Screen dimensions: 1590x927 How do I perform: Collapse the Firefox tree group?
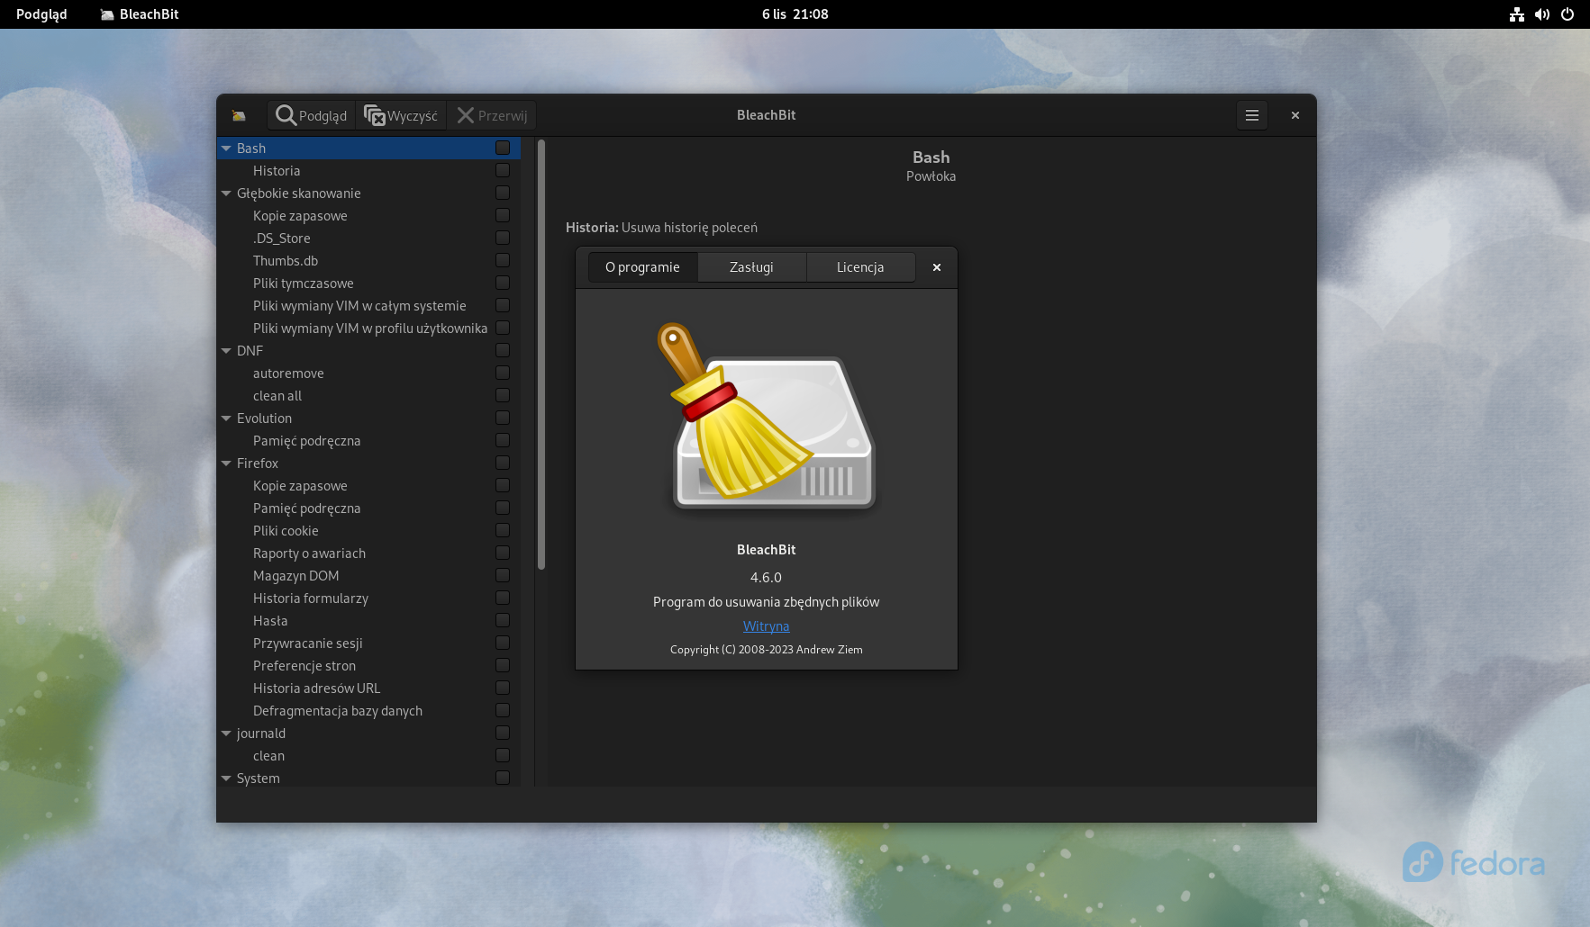[226, 463]
